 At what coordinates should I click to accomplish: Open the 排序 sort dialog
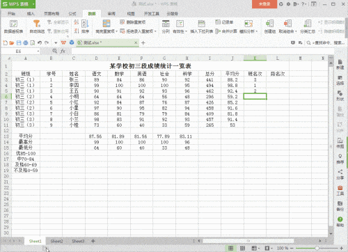click(x=85, y=26)
